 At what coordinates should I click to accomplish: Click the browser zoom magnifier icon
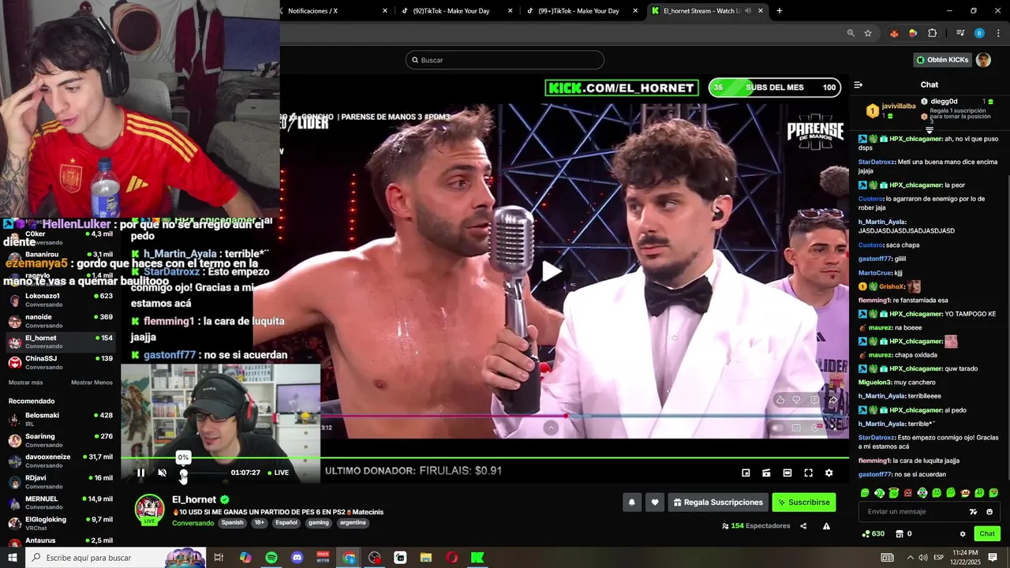(851, 33)
